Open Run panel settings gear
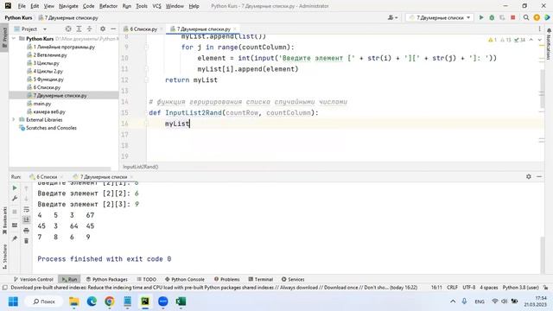553x311 pixels. [528, 176]
